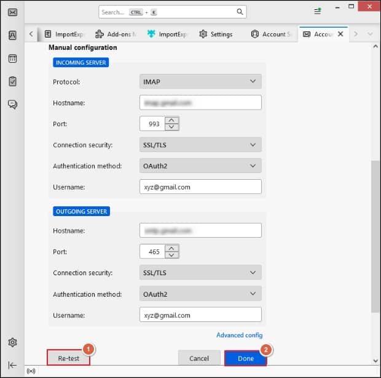
Task: Click the sidebar Settings gear icon
Action: pos(12,342)
